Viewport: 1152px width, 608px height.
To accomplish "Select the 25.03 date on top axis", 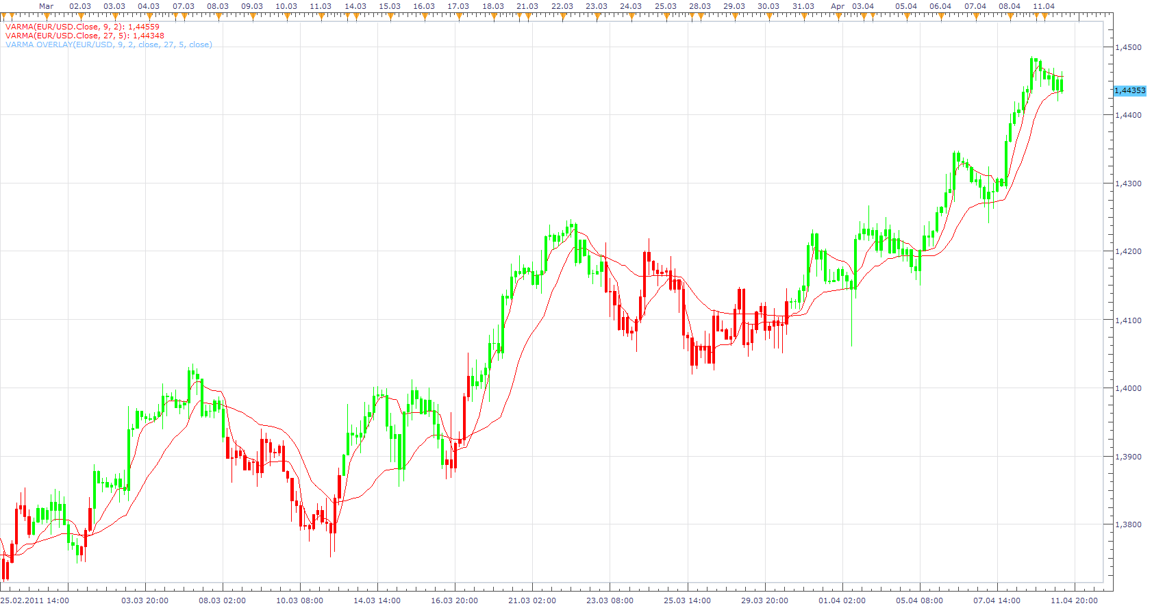I will 666,6.
